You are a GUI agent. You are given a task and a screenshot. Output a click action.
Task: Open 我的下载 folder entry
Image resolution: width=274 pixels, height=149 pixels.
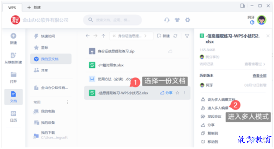(51, 135)
